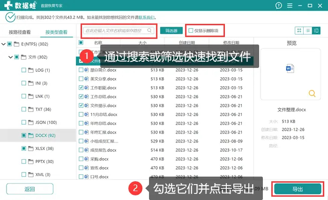Screen dimensions: 328x200
Task: Collapse the E:(NTFS) tree node
Action: pyautogui.click(x=3, y=44)
